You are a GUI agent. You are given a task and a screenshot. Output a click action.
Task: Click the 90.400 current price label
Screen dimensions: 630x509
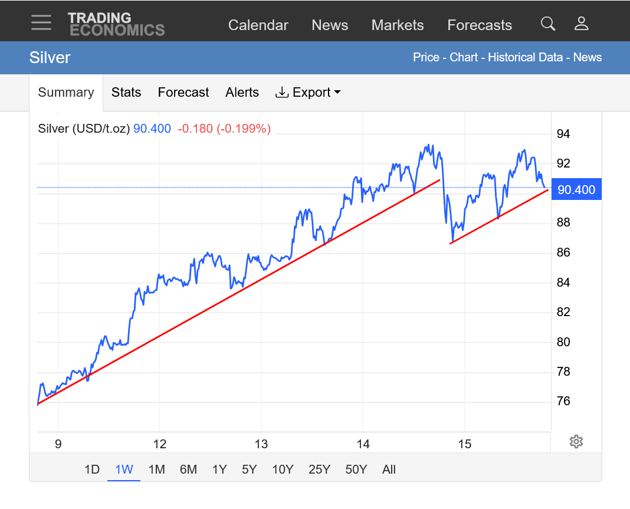click(576, 190)
